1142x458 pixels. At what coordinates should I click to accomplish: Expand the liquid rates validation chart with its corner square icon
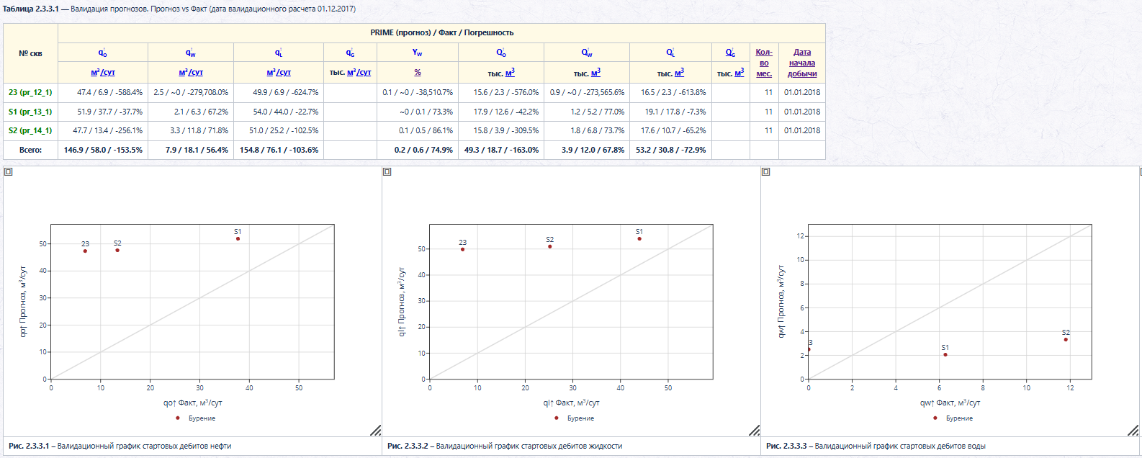(387, 171)
